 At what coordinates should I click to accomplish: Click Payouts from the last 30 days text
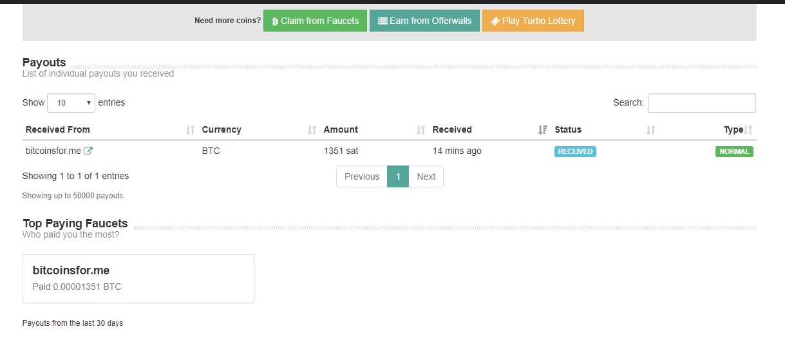tap(73, 323)
